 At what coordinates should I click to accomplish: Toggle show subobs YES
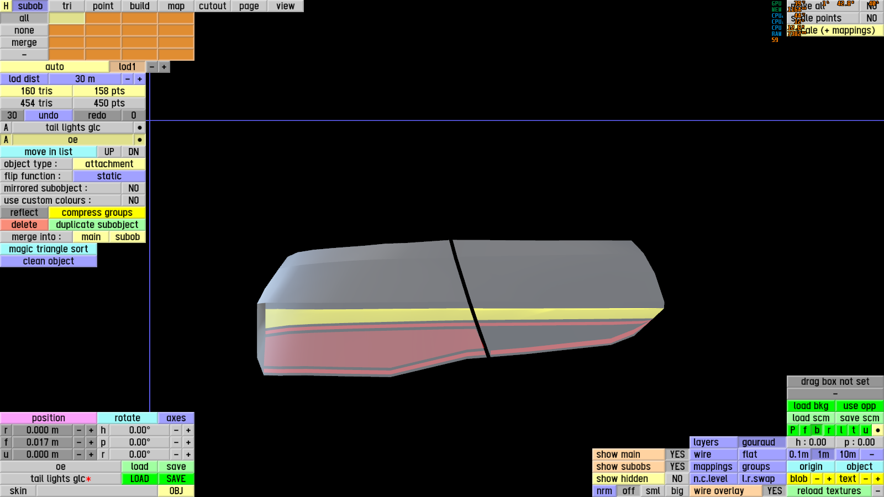pyautogui.click(x=677, y=467)
